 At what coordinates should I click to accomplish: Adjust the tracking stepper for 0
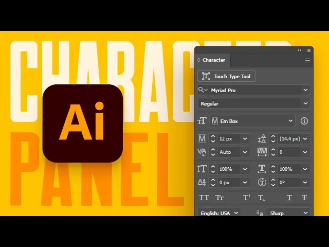[273, 152]
